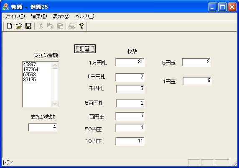Viewport: 239px width, 168px height.
Task: Click the 支払い先数 input field
Action: (x=43, y=127)
